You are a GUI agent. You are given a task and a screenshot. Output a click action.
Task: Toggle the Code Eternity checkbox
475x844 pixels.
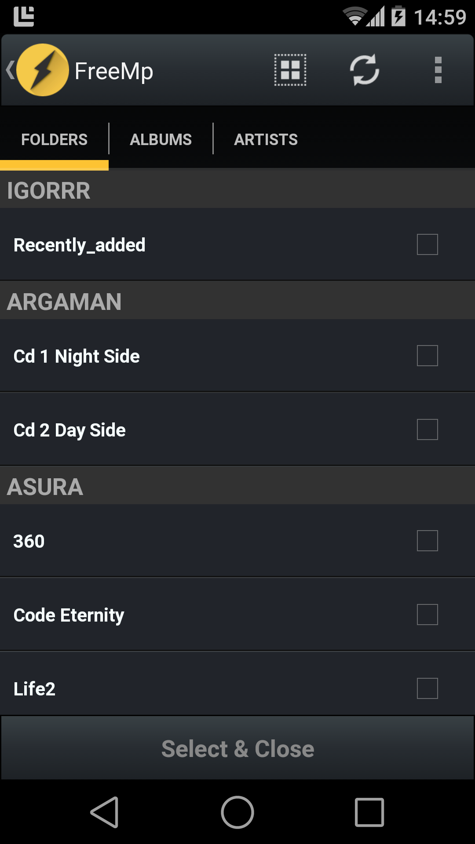(x=427, y=615)
